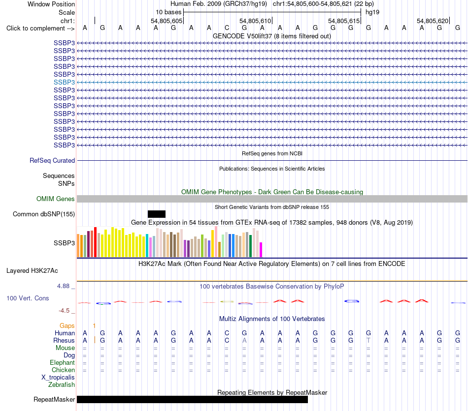Click the 'Click to complement -->' label
468x411 pixels.
(40, 29)
